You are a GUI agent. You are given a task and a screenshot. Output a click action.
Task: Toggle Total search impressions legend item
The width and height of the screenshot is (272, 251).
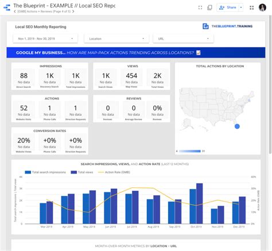pos(45,172)
